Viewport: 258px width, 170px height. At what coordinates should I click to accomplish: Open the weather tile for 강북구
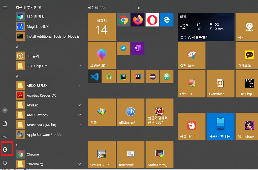pyautogui.click(x=206, y=27)
